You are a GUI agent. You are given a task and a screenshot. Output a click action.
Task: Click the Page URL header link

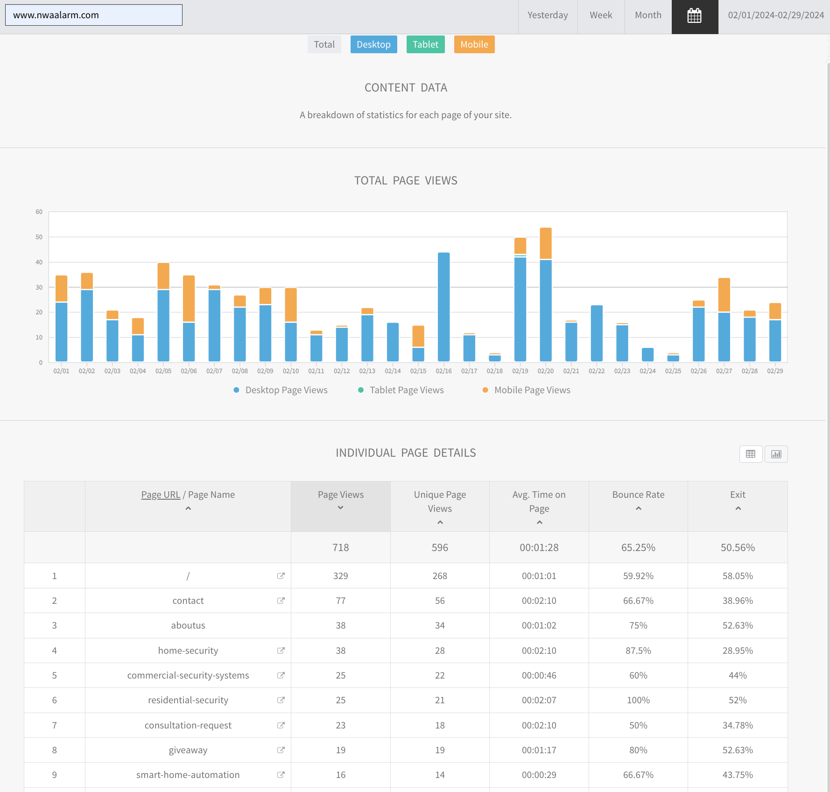pos(161,495)
